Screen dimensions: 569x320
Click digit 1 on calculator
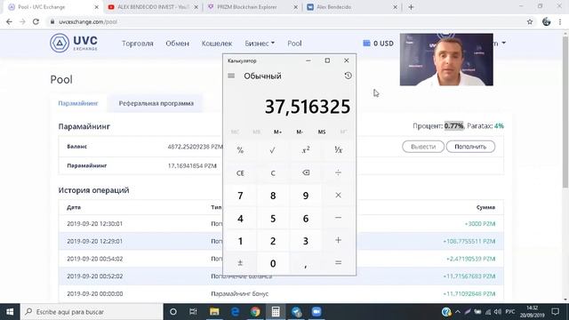tap(240, 241)
